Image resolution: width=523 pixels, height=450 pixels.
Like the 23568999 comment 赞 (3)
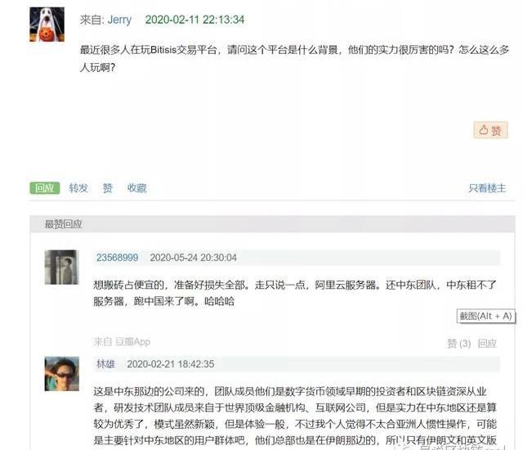[458, 343]
